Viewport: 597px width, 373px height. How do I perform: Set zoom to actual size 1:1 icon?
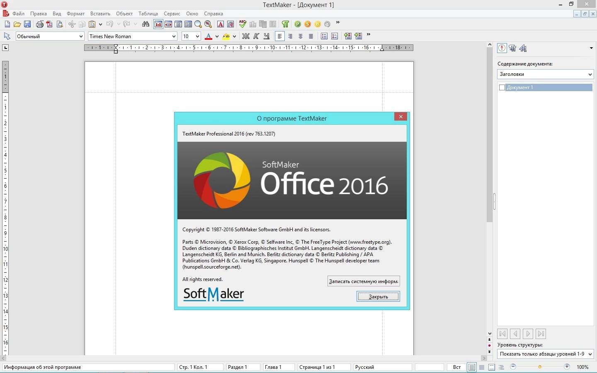158,24
